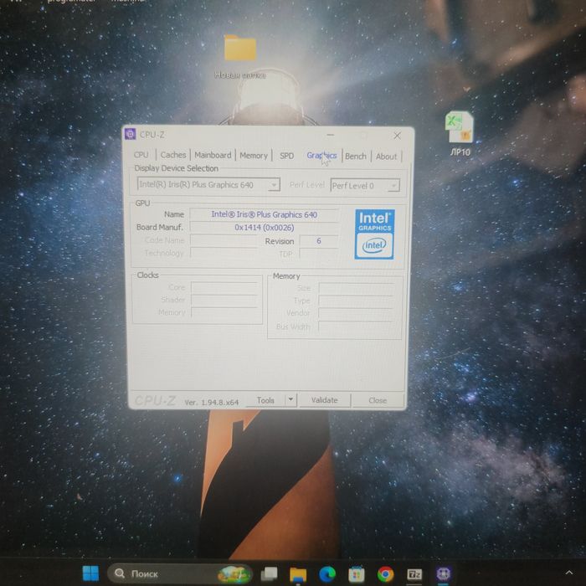Select the Graphics tab

coord(321,156)
